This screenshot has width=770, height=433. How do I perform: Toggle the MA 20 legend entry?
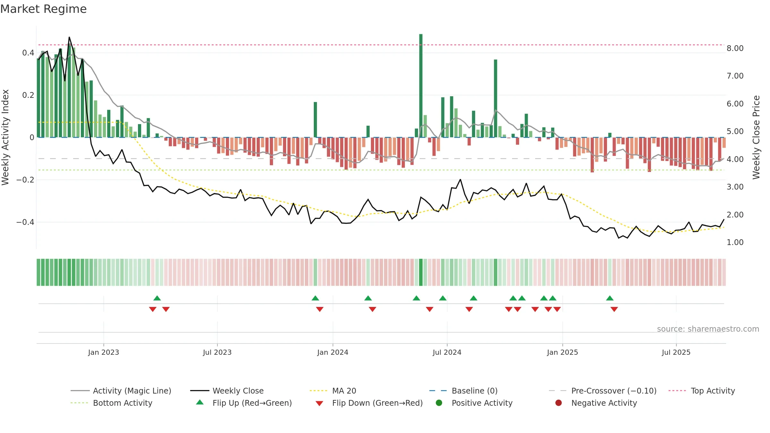333,391
